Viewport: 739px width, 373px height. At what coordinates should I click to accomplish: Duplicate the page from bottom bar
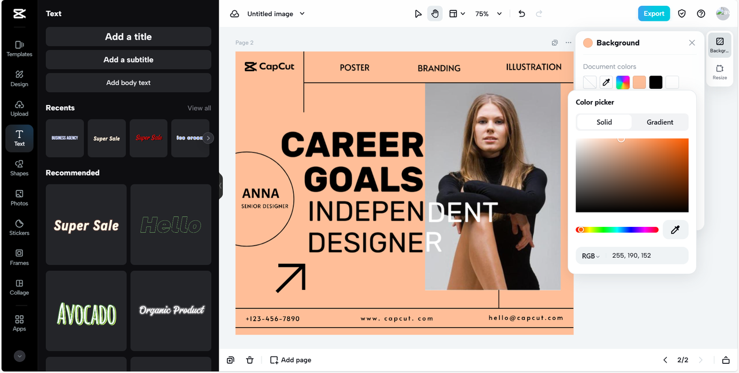click(230, 360)
